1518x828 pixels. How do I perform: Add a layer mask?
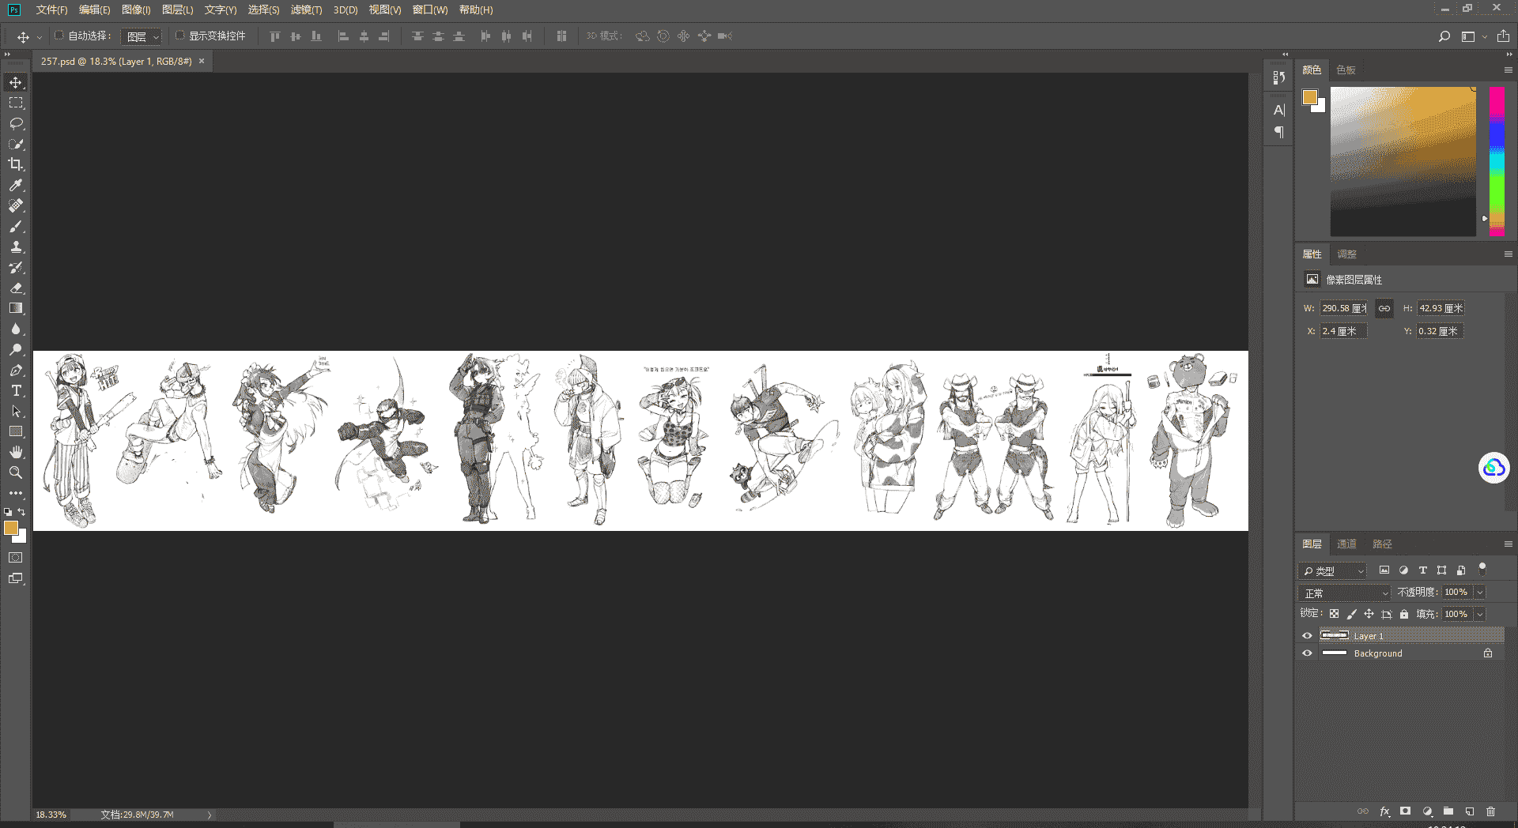(1405, 811)
